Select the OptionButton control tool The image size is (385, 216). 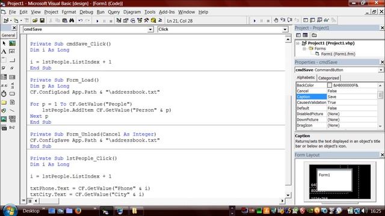(12, 68)
